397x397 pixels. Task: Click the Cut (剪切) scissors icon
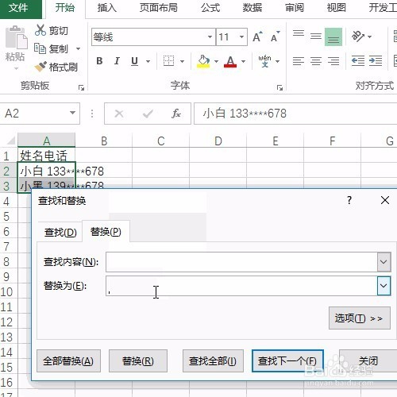point(40,30)
